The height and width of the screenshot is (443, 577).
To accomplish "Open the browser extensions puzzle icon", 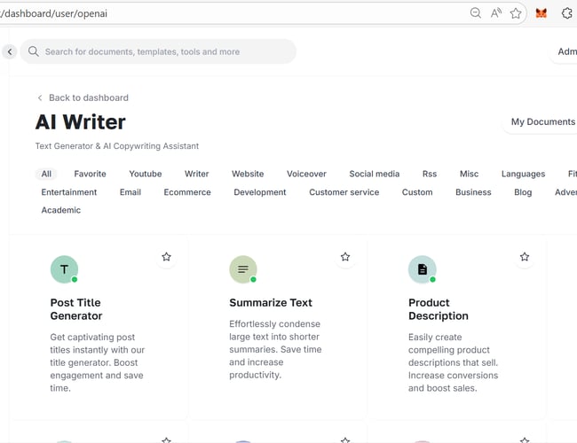I will click(567, 13).
